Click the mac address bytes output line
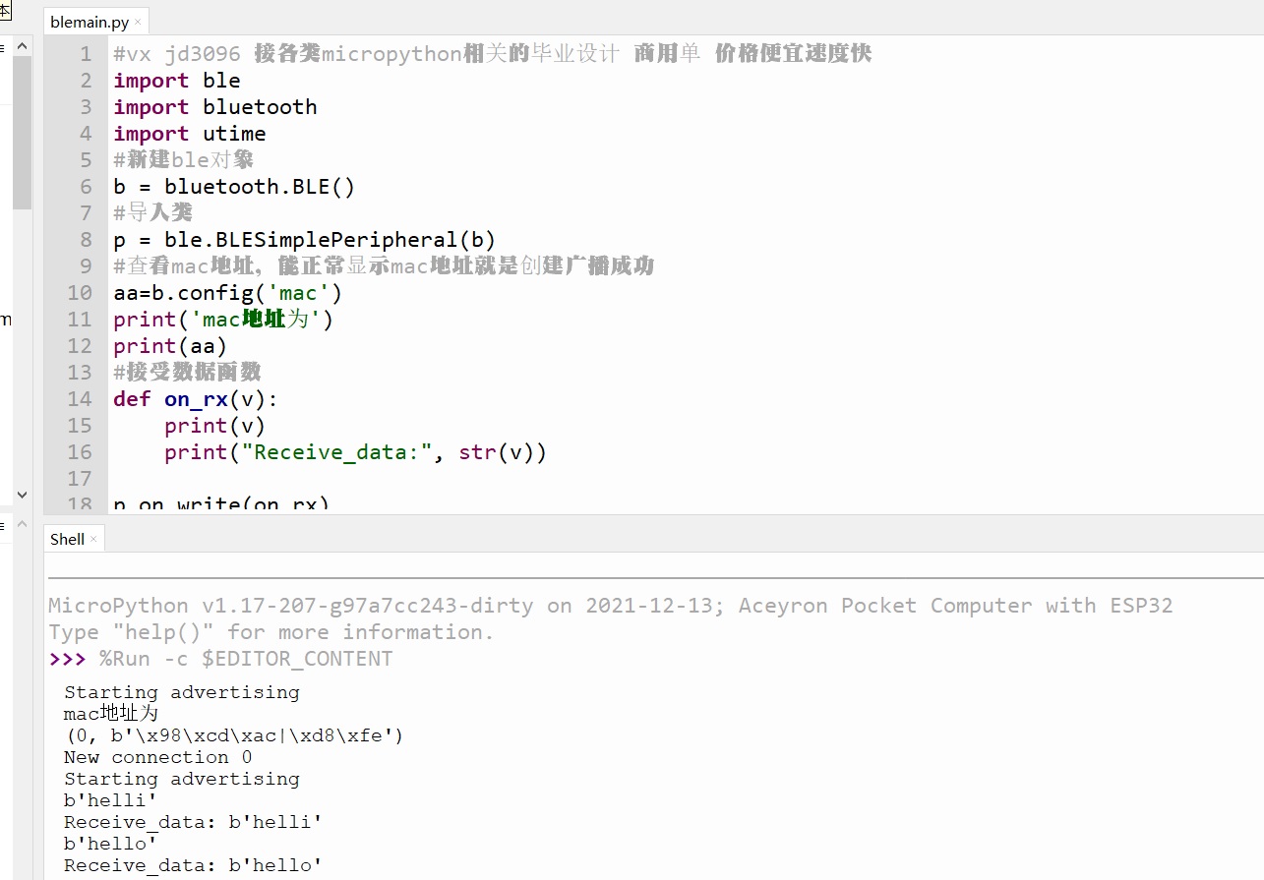Viewport: 1264px width, 880px height. [x=233, y=734]
